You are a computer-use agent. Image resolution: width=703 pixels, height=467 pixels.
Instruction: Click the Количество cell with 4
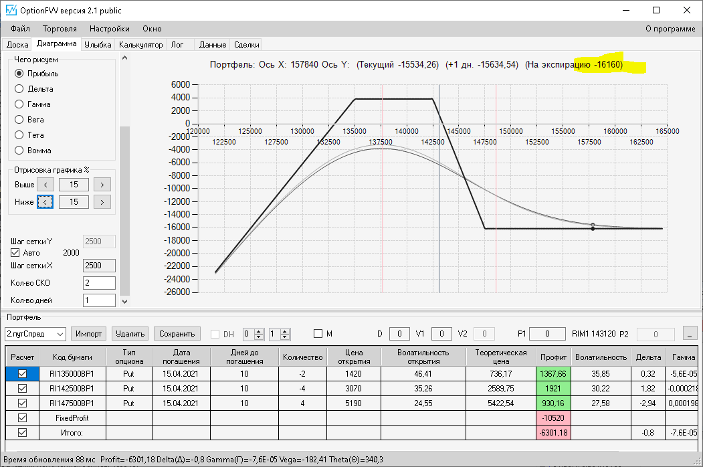point(302,403)
